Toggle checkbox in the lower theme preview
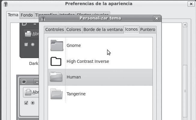The height and width of the screenshot is (120, 196). tap(26, 103)
